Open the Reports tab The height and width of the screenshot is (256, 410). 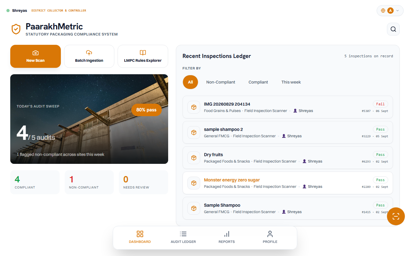(x=227, y=237)
